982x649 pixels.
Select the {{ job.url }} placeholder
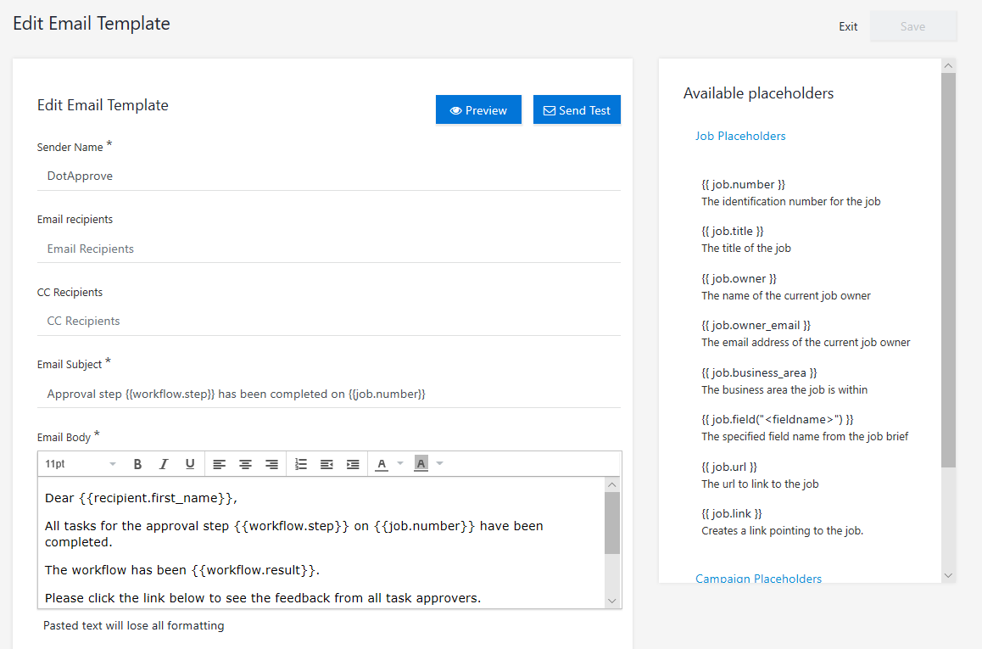(729, 467)
